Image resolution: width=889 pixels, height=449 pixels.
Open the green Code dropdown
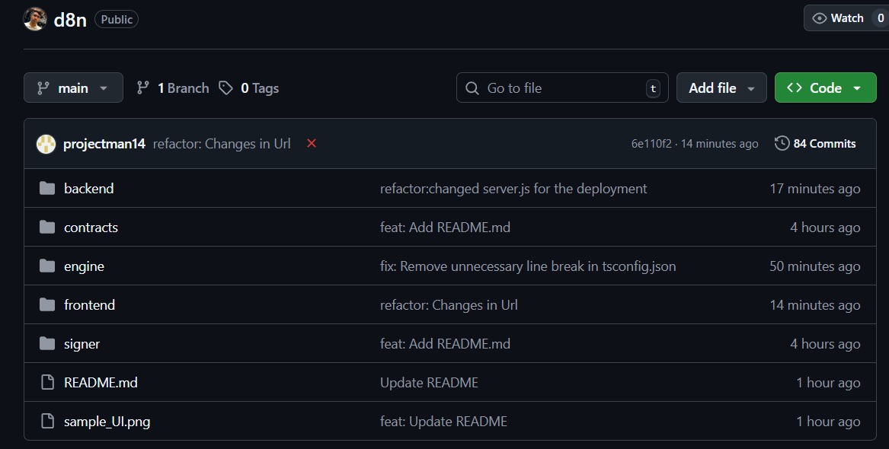click(x=825, y=88)
